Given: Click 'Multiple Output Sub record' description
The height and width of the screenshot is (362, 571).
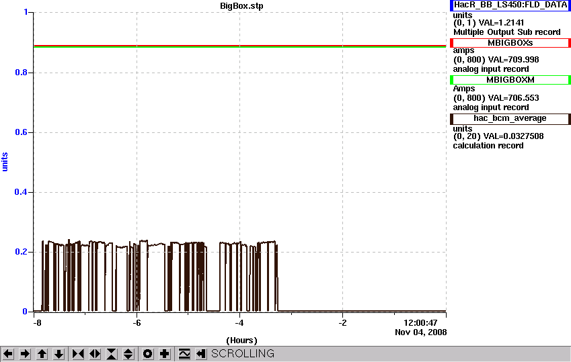Looking at the screenshot, I should [507, 32].
